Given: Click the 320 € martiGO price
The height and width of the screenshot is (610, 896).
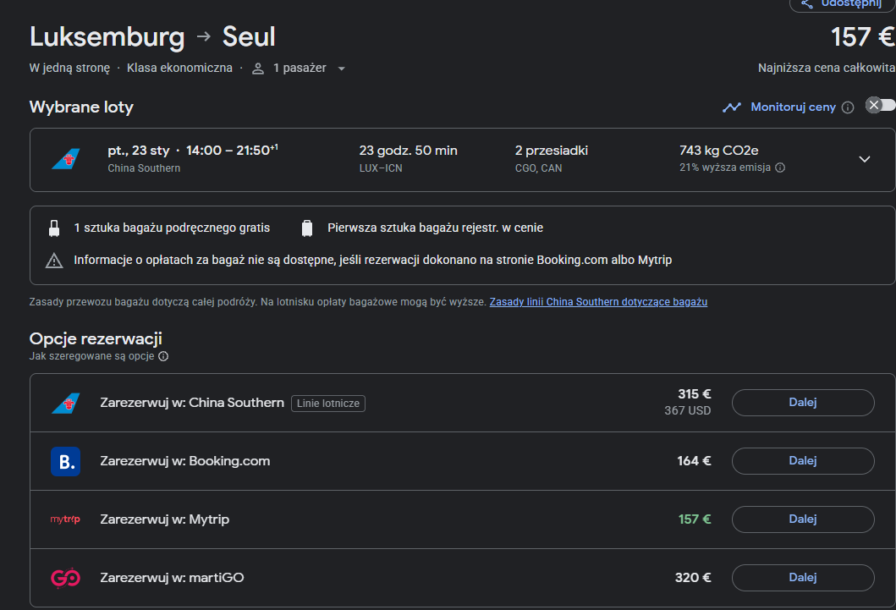Looking at the screenshot, I should [x=693, y=578].
